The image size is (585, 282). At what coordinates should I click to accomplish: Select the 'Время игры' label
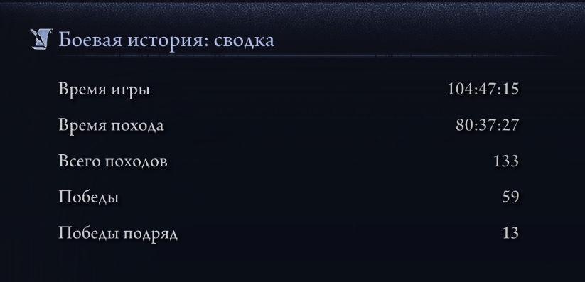click(104, 90)
